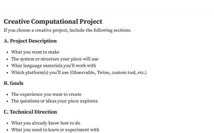Click the 'What you want to make' bullet
Image resolution: width=214 pixels, height=133 pixels.
(35, 52)
